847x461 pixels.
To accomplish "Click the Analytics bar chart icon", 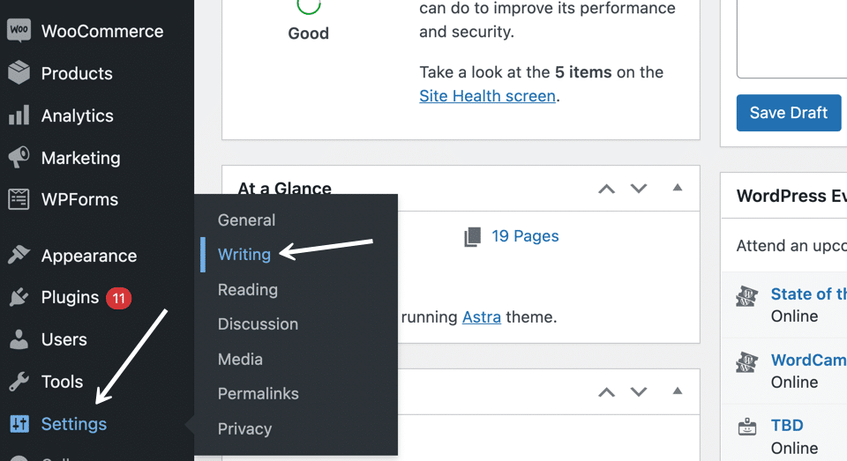I will click(x=19, y=115).
